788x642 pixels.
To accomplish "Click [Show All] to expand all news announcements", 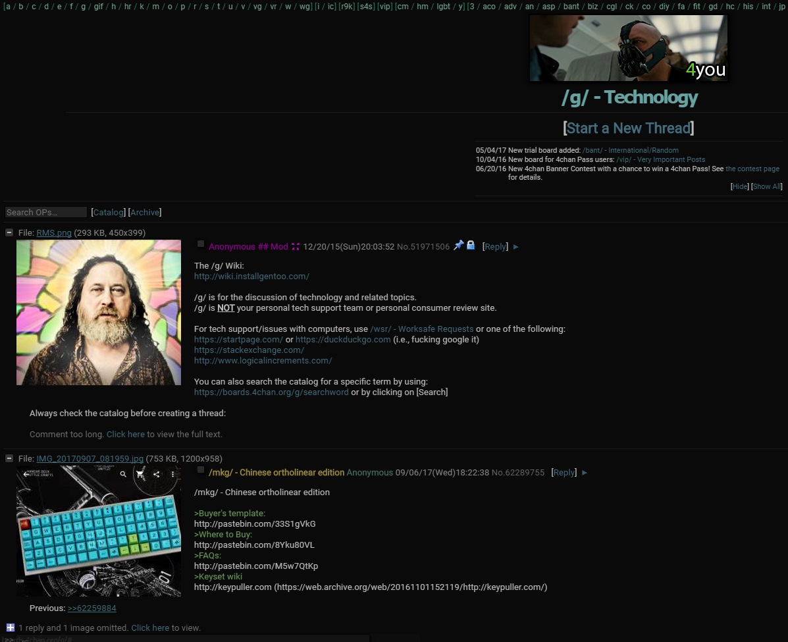I will click(766, 186).
